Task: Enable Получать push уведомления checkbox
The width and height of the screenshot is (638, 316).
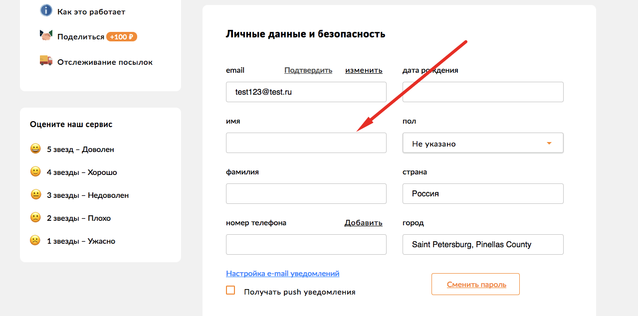Action: coord(230,290)
